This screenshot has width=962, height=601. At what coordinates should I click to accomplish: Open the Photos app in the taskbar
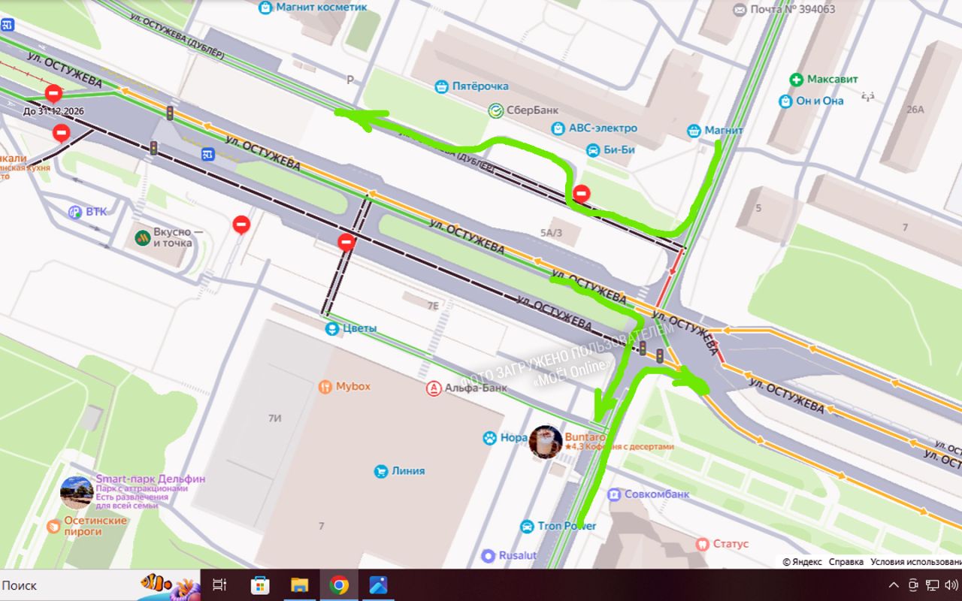(378, 585)
